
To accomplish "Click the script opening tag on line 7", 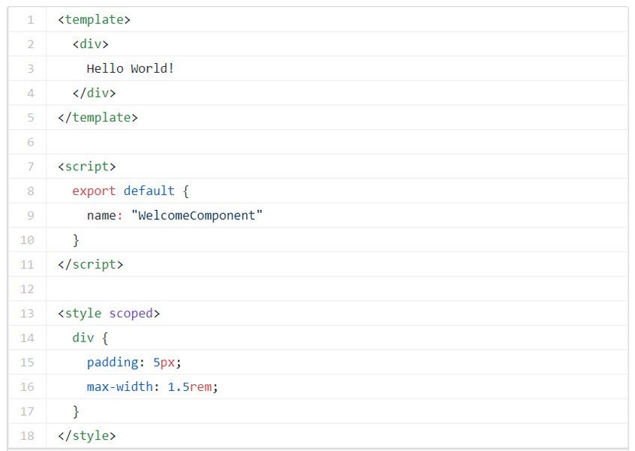I will pos(87,166).
